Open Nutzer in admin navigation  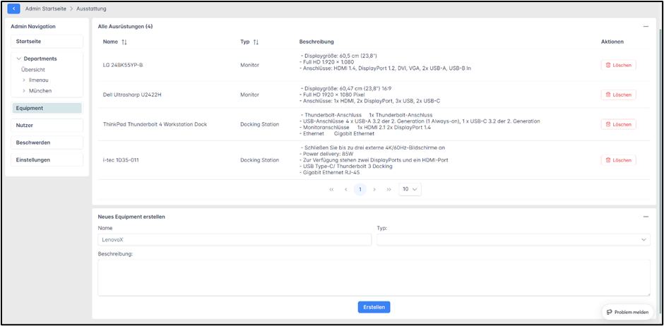pyautogui.click(x=47, y=126)
